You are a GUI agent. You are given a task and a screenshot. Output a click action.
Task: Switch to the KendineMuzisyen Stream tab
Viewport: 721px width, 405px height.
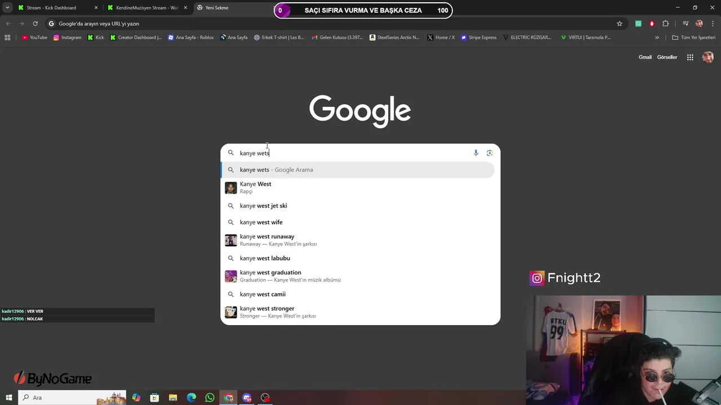(x=146, y=8)
